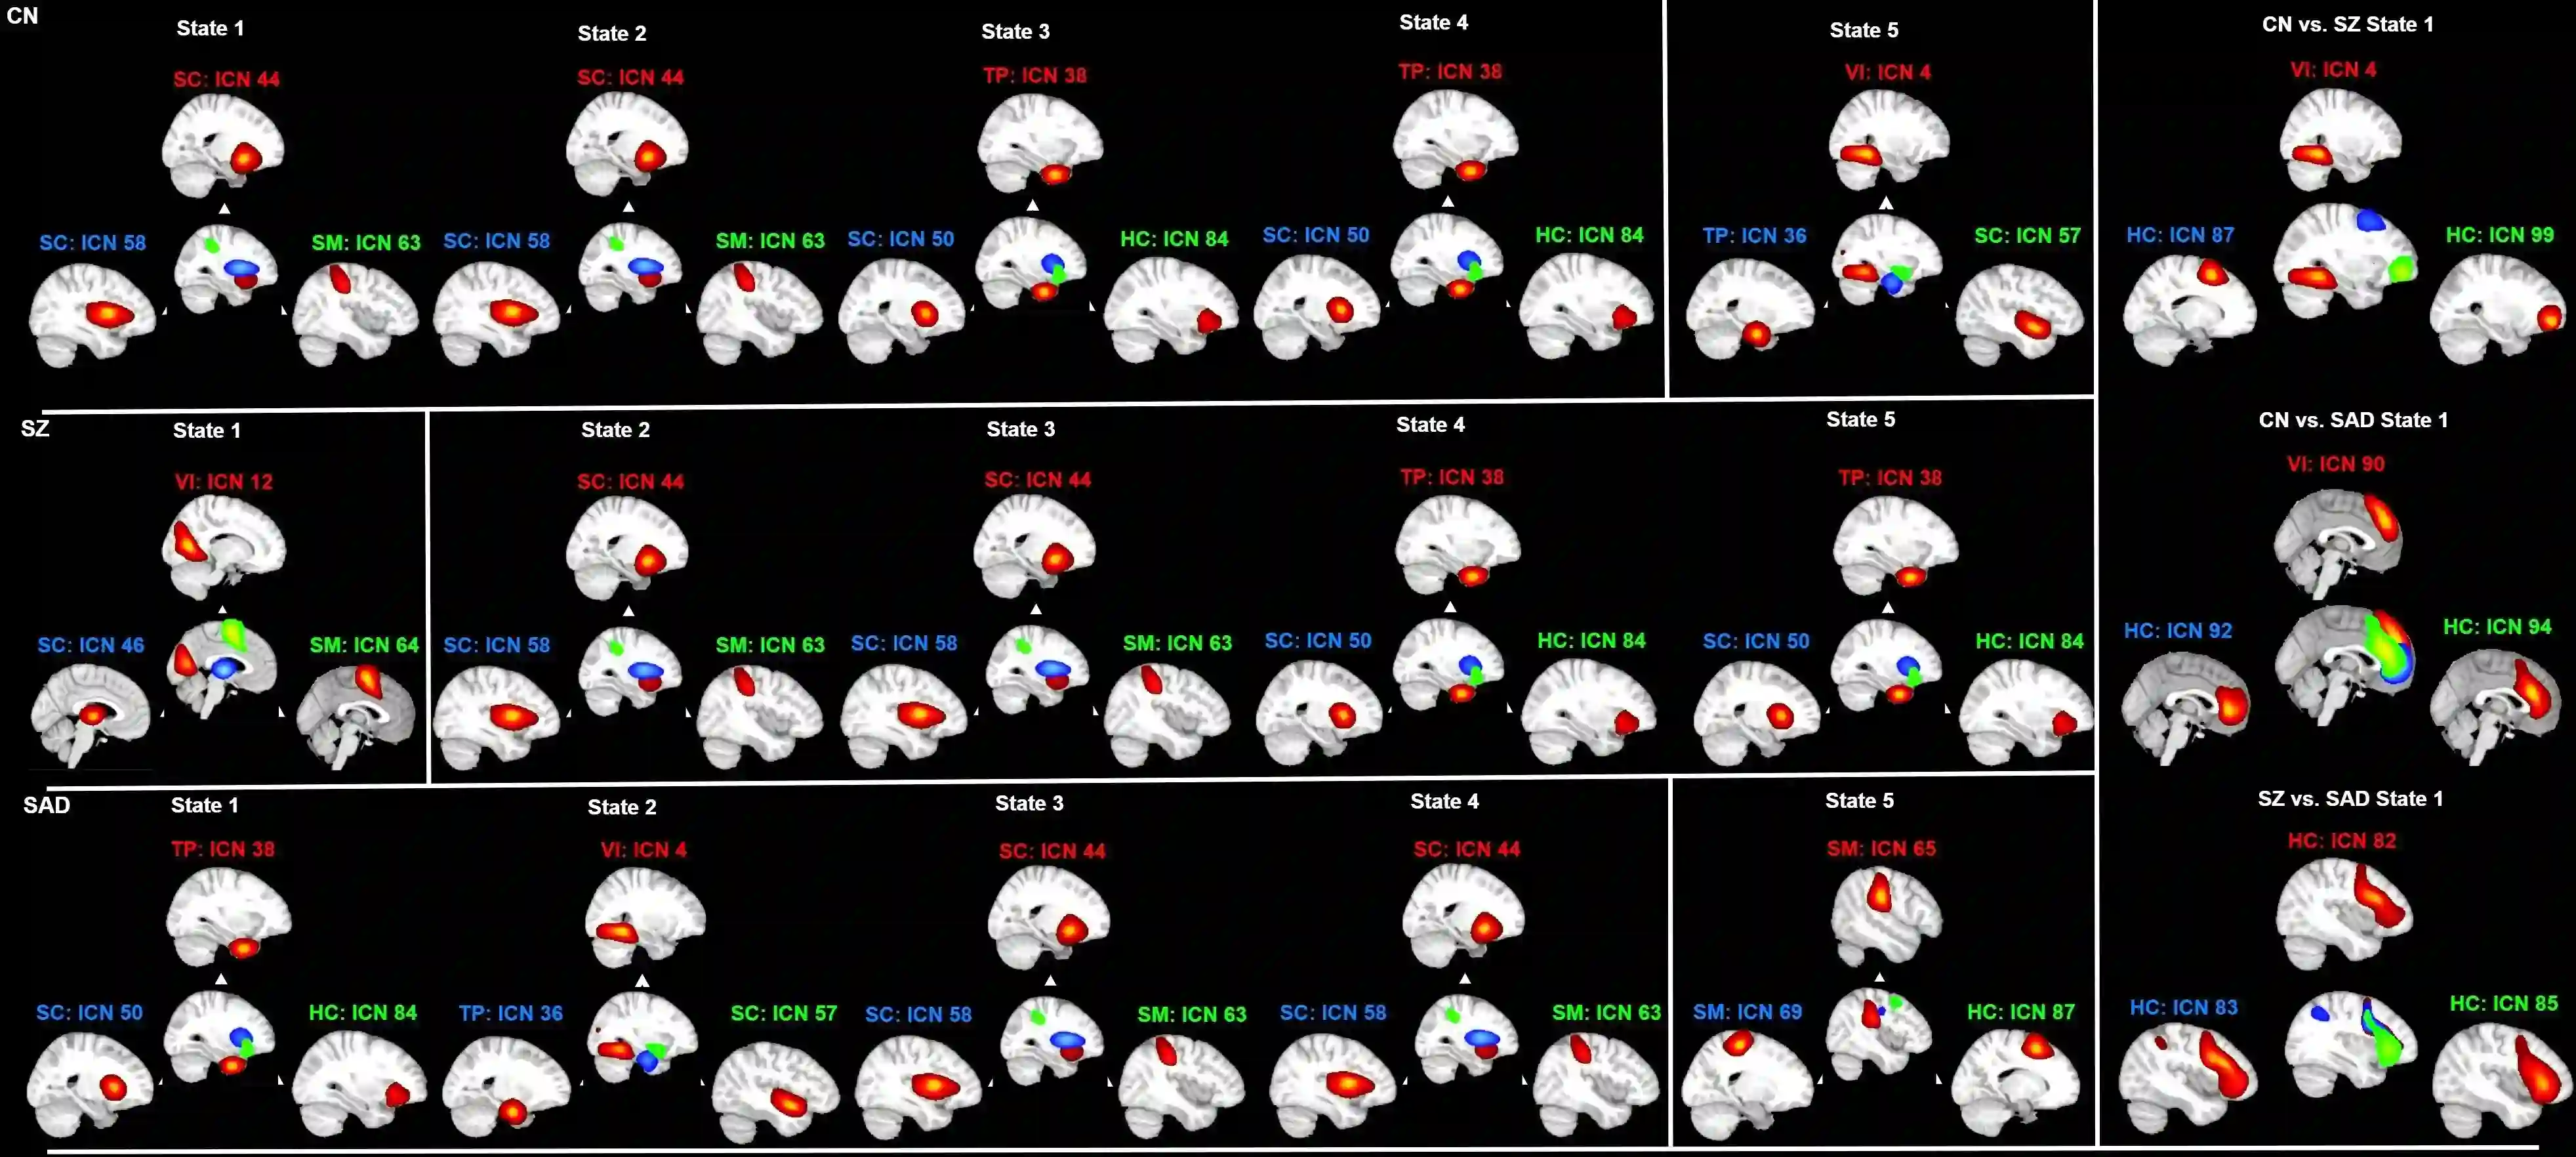Click the CN vs. SZ State 1 title
Screen dimensions: 2576x1157
2347,25
